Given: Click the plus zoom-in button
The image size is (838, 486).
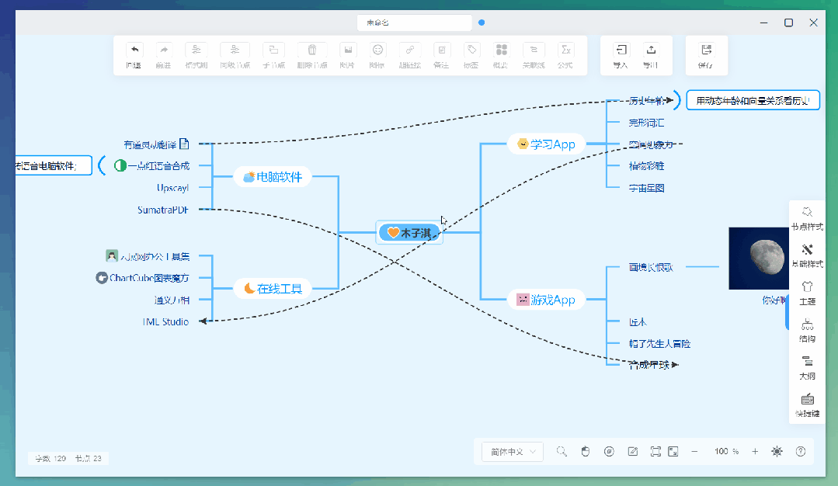Looking at the screenshot, I should [x=755, y=452].
